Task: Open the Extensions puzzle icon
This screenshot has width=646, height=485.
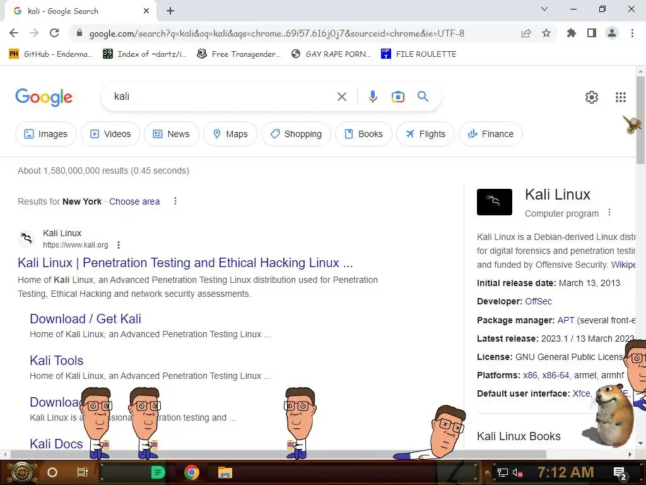Action: (571, 33)
